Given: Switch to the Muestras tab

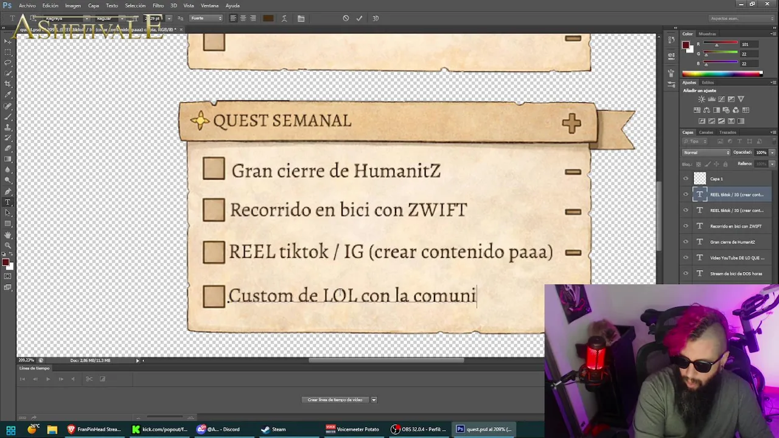Looking at the screenshot, I should pos(707,34).
